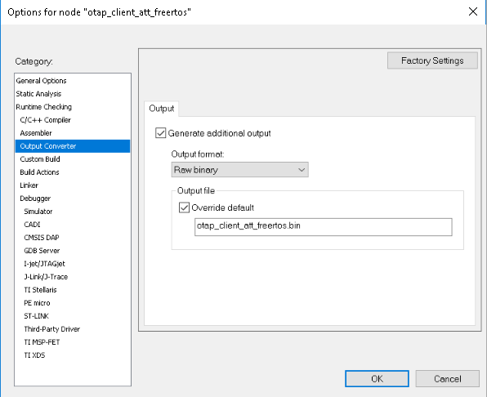
Task: Choose the C/C++ Compiler category
Action: tap(45, 120)
